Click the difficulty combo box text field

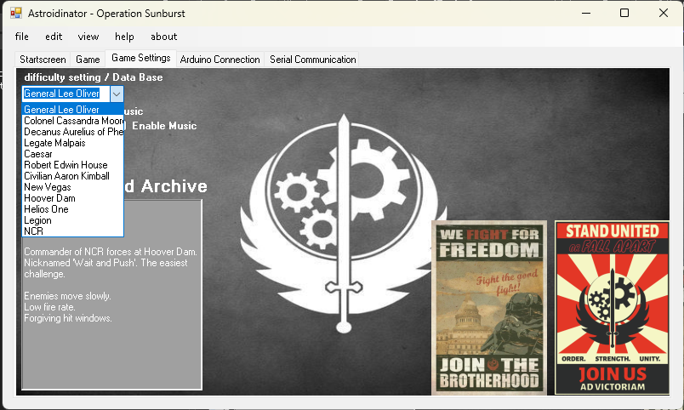pyautogui.click(x=66, y=94)
